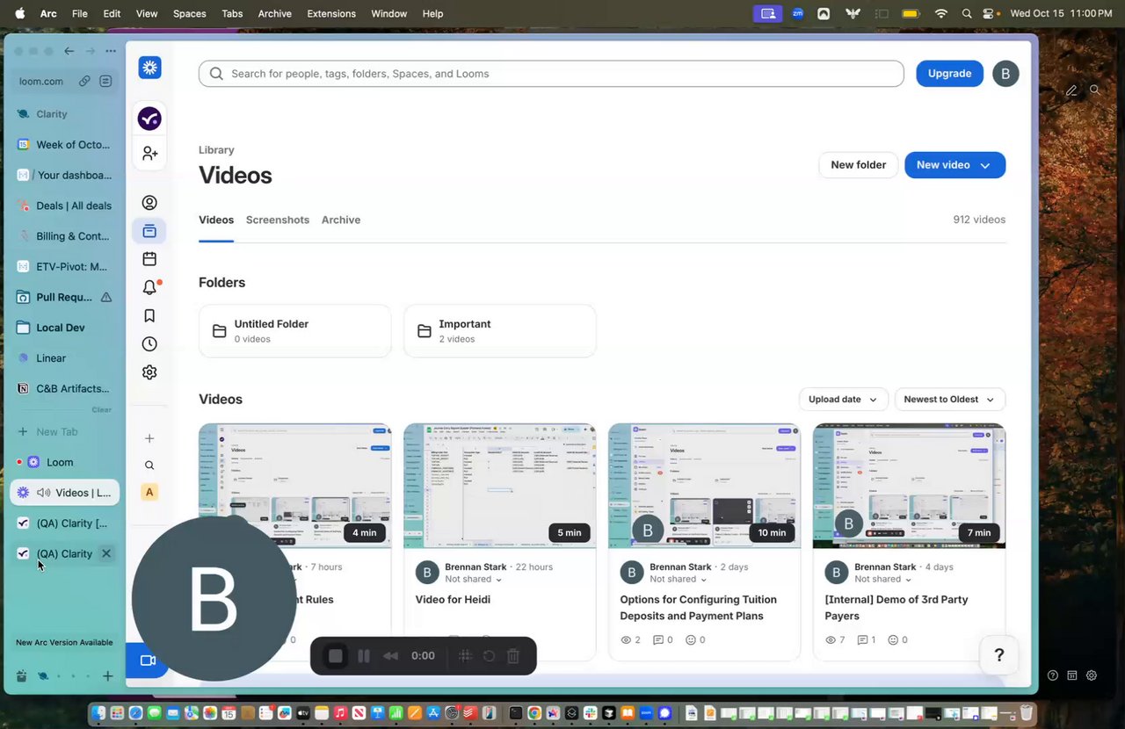Open the orange A space icon
The width and height of the screenshot is (1125, 729).
pos(149,492)
